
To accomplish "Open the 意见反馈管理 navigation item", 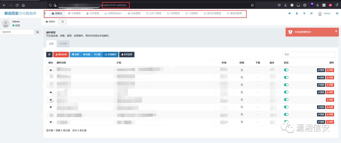I will coord(212,14).
